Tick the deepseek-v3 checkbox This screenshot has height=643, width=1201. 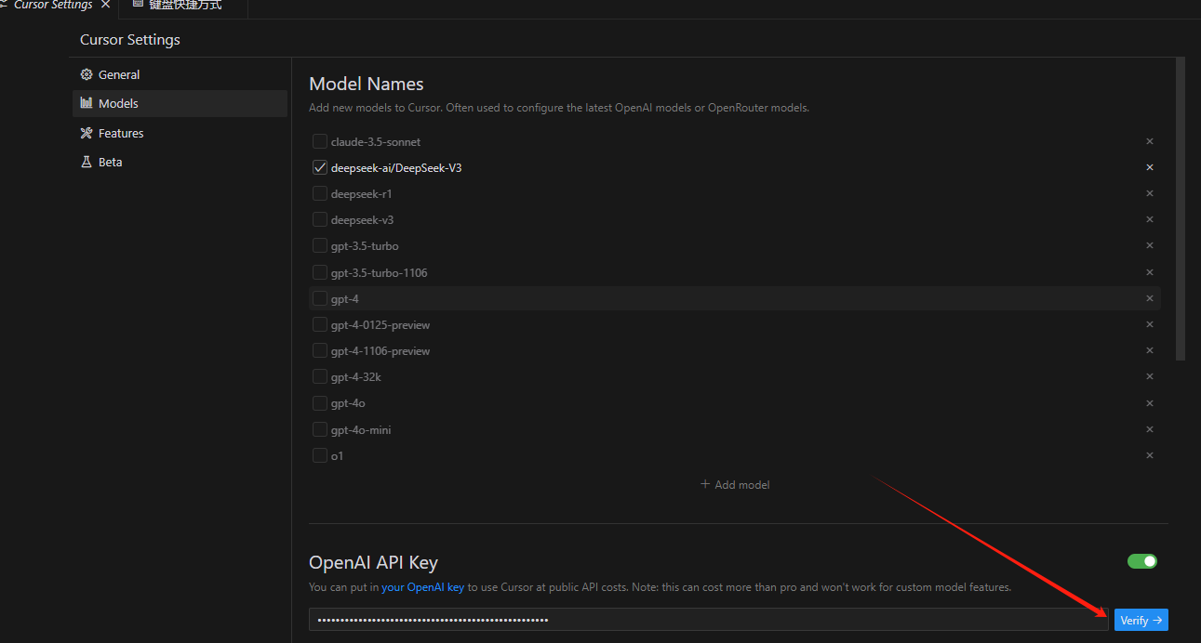[320, 220]
